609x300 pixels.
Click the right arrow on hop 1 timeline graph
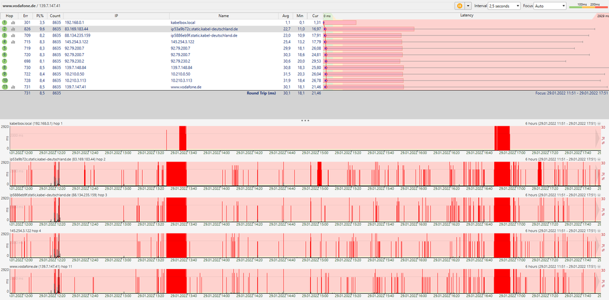point(598,137)
